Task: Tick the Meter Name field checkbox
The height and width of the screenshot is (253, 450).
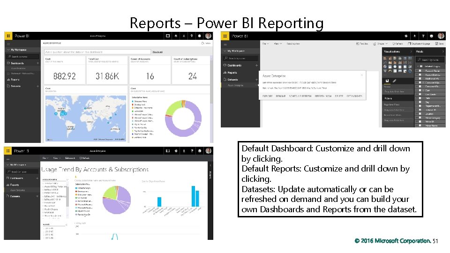Action: (x=420, y=126)
